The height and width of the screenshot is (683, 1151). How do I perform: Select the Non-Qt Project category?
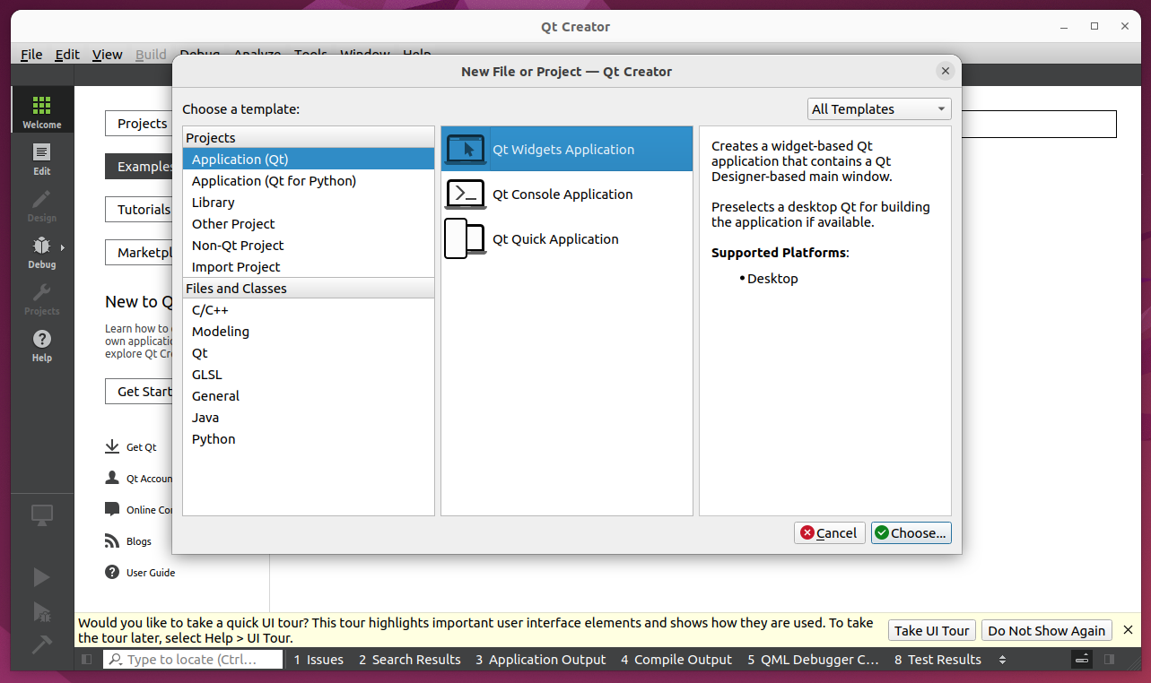click(308, 245)
